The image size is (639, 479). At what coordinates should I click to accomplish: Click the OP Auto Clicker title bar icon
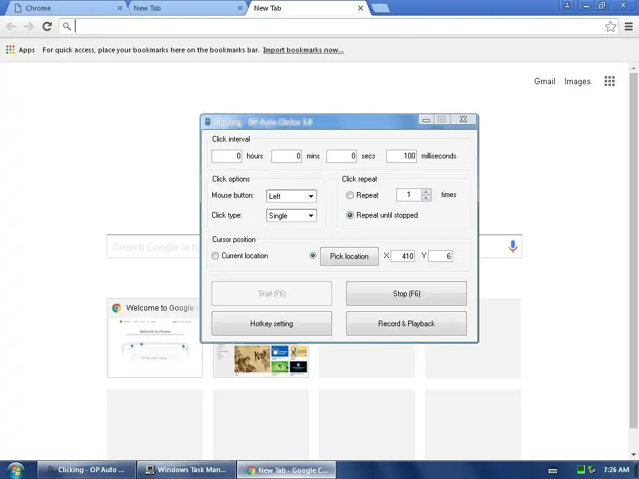[207, 122]
